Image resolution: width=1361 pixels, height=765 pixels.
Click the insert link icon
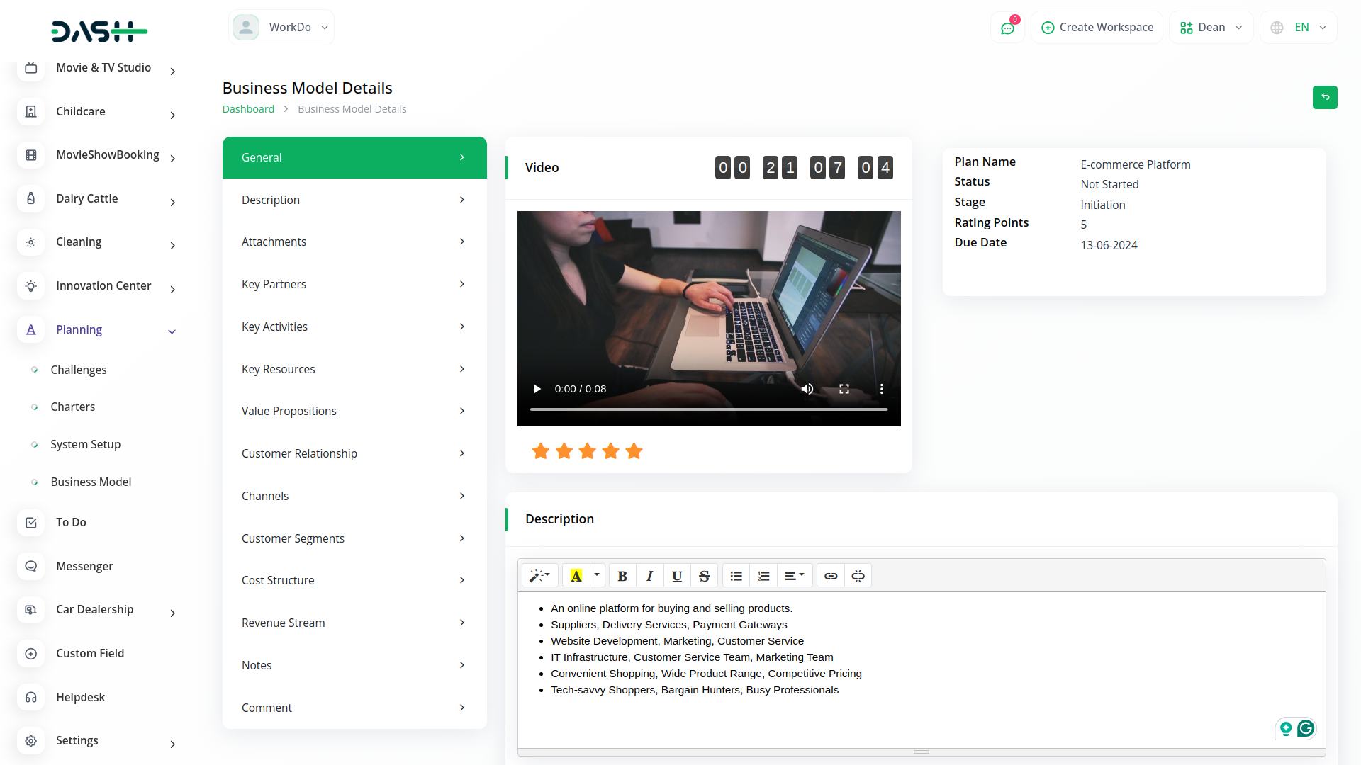[831, 576]
